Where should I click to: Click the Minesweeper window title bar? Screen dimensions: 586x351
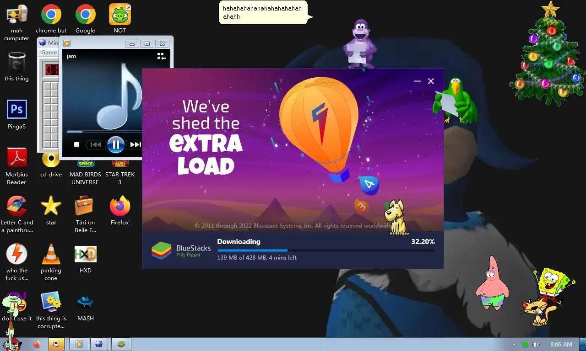tap(49, 43)
